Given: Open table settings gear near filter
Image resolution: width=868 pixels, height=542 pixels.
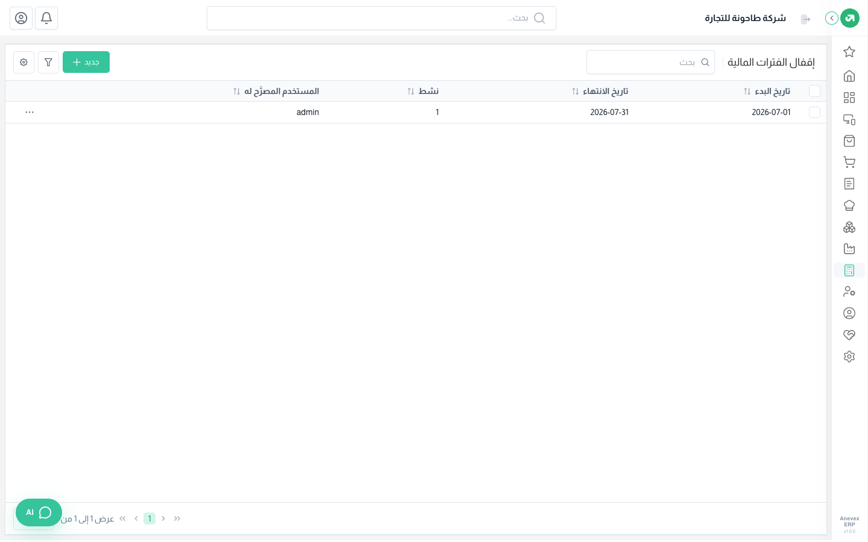Looking at the screenshot, I should 24,62.
